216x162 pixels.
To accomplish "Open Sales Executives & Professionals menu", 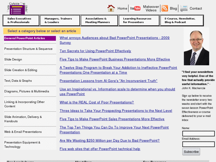I will pos(21,21).
